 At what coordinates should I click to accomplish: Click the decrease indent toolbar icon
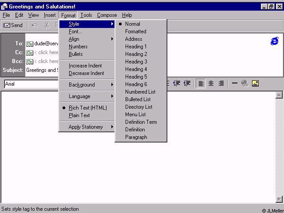click(x=177, y=83)
